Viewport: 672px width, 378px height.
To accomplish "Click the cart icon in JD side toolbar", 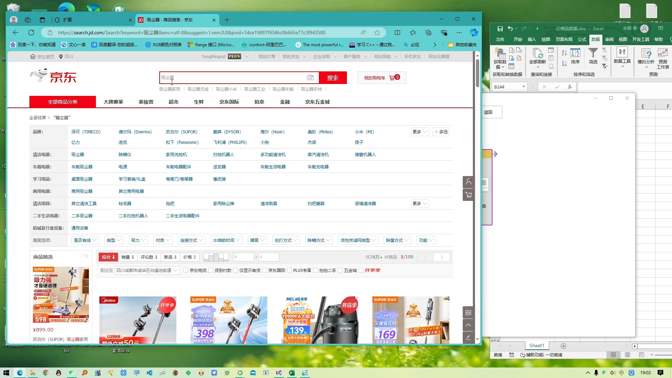I will pyautogui.click(x=468, y=195).
